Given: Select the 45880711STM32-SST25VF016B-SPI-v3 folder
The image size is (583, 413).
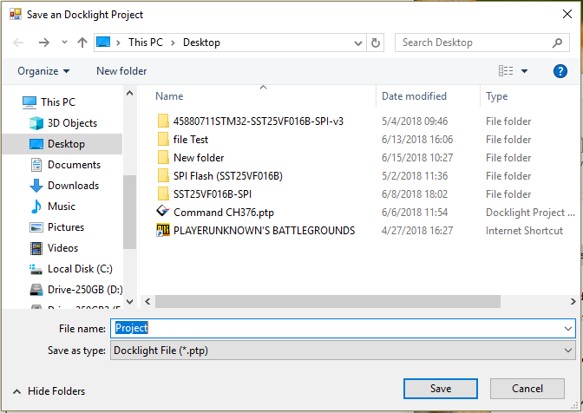Looking at the screenshot, I should tap(258, 121).
